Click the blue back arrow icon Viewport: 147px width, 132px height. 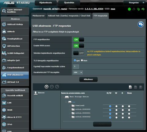141,24
